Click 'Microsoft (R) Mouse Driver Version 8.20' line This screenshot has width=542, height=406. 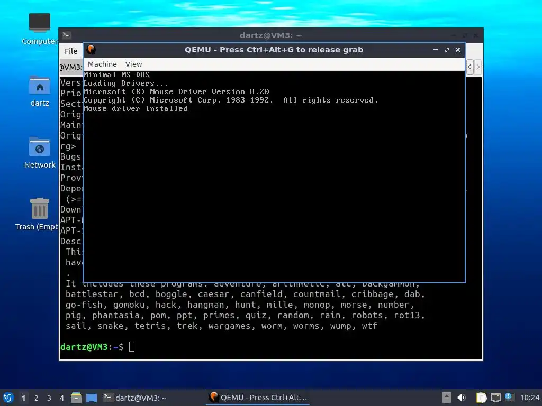coord(176,91)
